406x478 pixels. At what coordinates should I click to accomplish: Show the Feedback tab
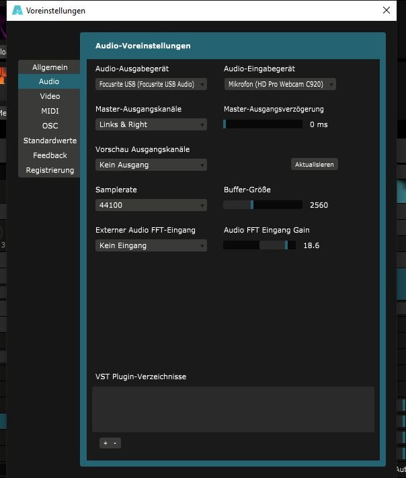tap(50, 155)
